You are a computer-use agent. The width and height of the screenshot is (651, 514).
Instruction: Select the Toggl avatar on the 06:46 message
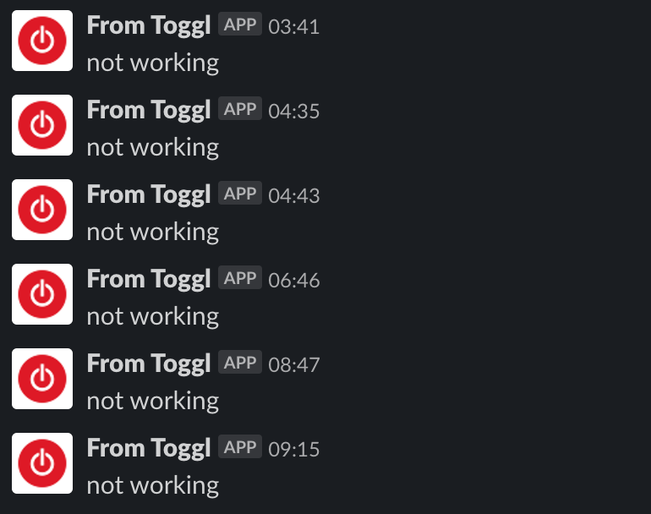(x=41, y=294)
